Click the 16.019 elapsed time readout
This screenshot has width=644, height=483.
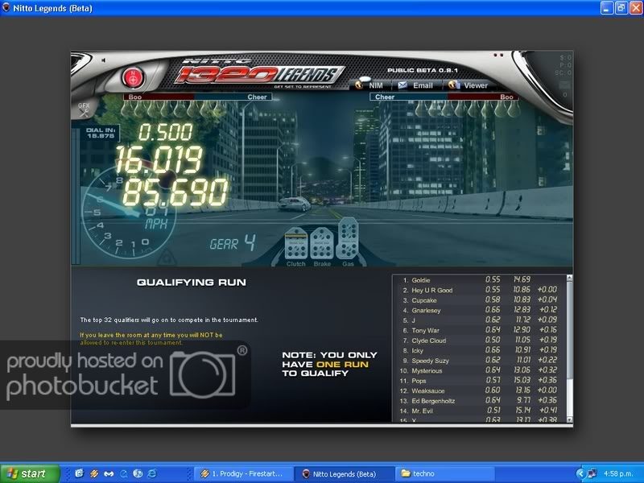[x=159, y=159]
